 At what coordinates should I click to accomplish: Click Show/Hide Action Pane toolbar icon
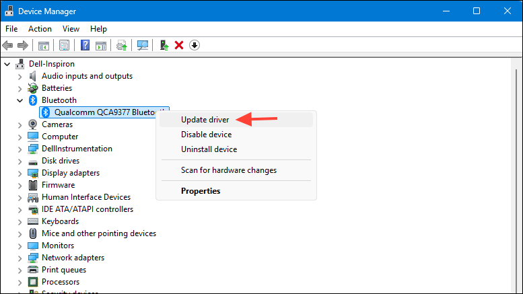pos(101,45)
